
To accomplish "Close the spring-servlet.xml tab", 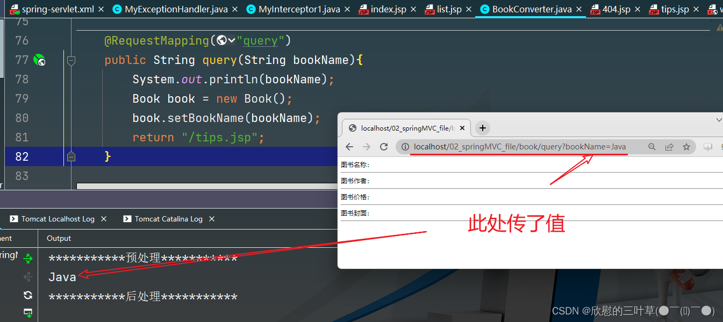I will (101, 10).
